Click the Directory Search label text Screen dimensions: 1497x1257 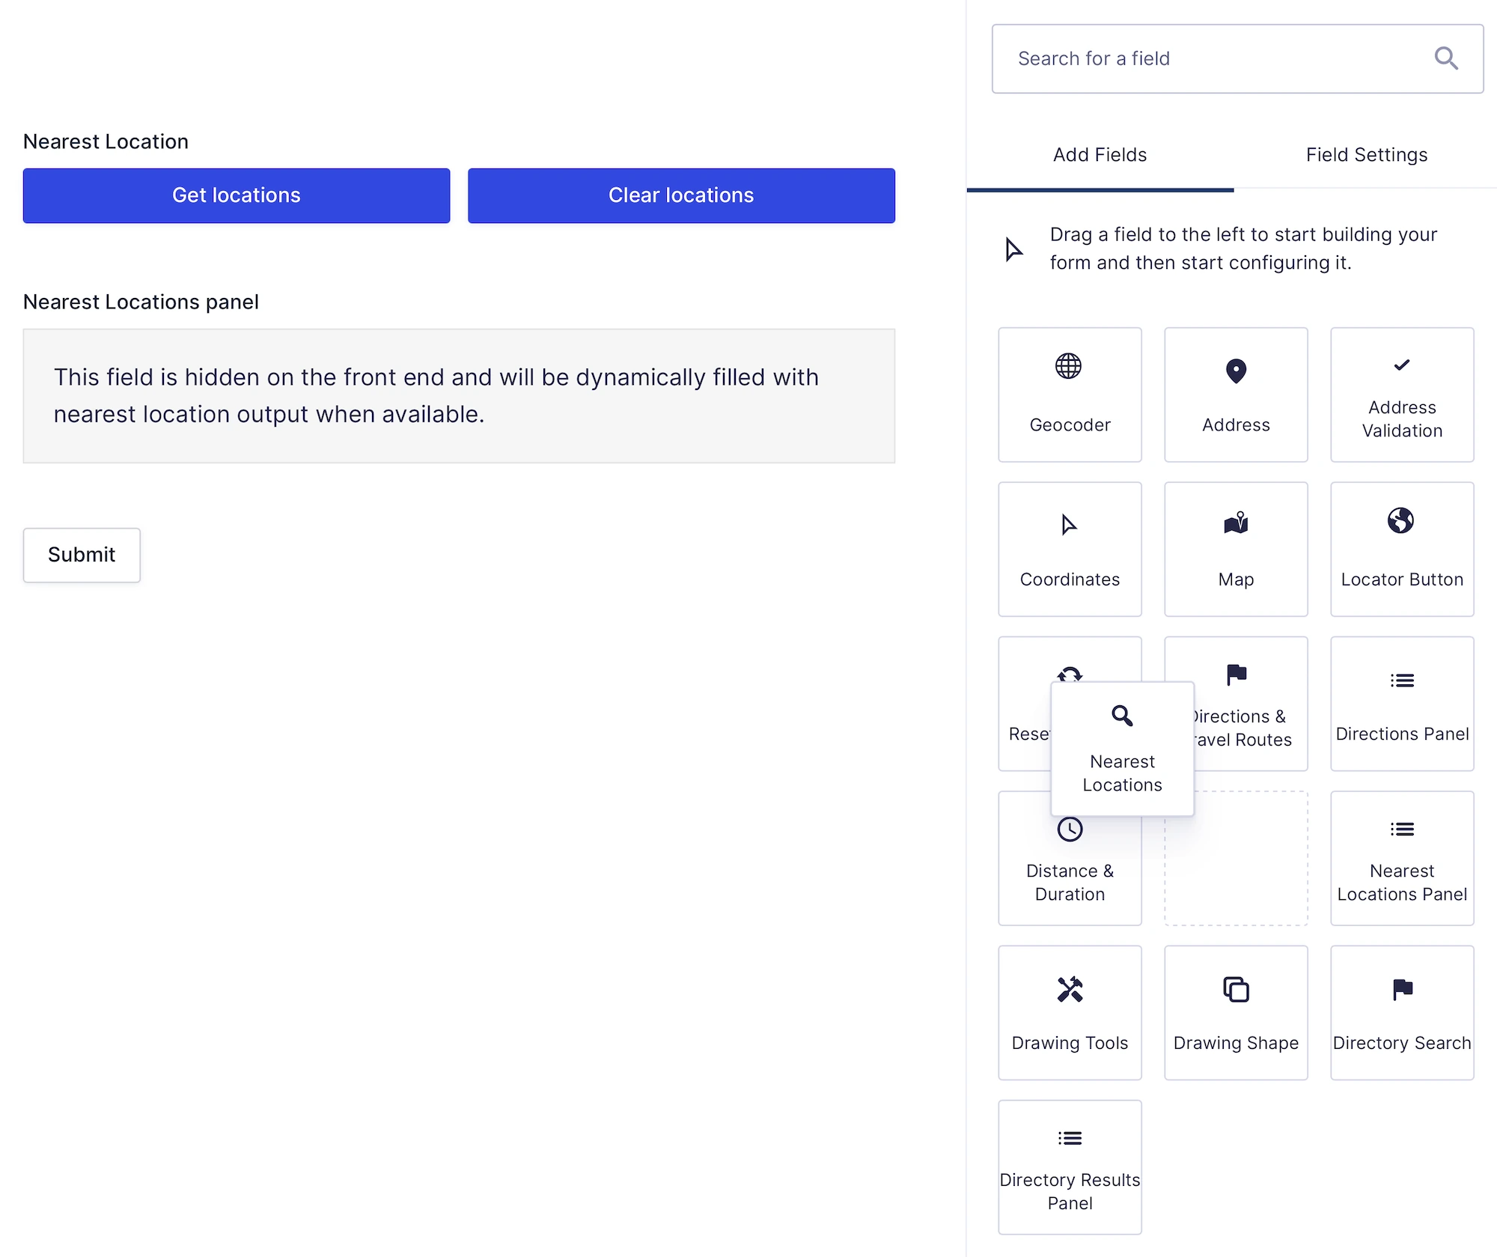pos(1402,1043)
